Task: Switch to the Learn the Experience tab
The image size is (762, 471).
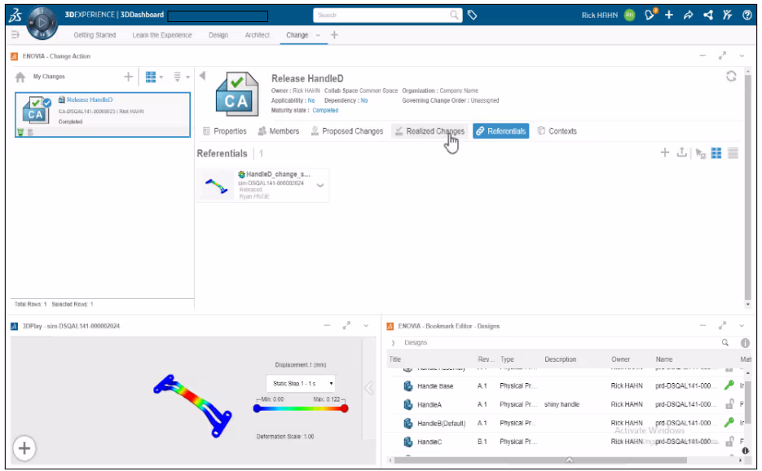Action: pos(162,35)
